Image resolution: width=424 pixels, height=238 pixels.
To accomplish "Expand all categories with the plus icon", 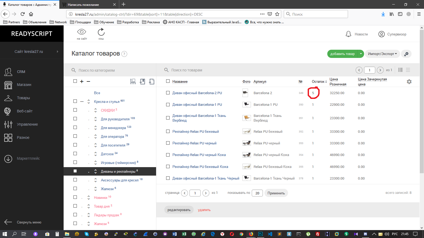I will [x=82, y=81].
